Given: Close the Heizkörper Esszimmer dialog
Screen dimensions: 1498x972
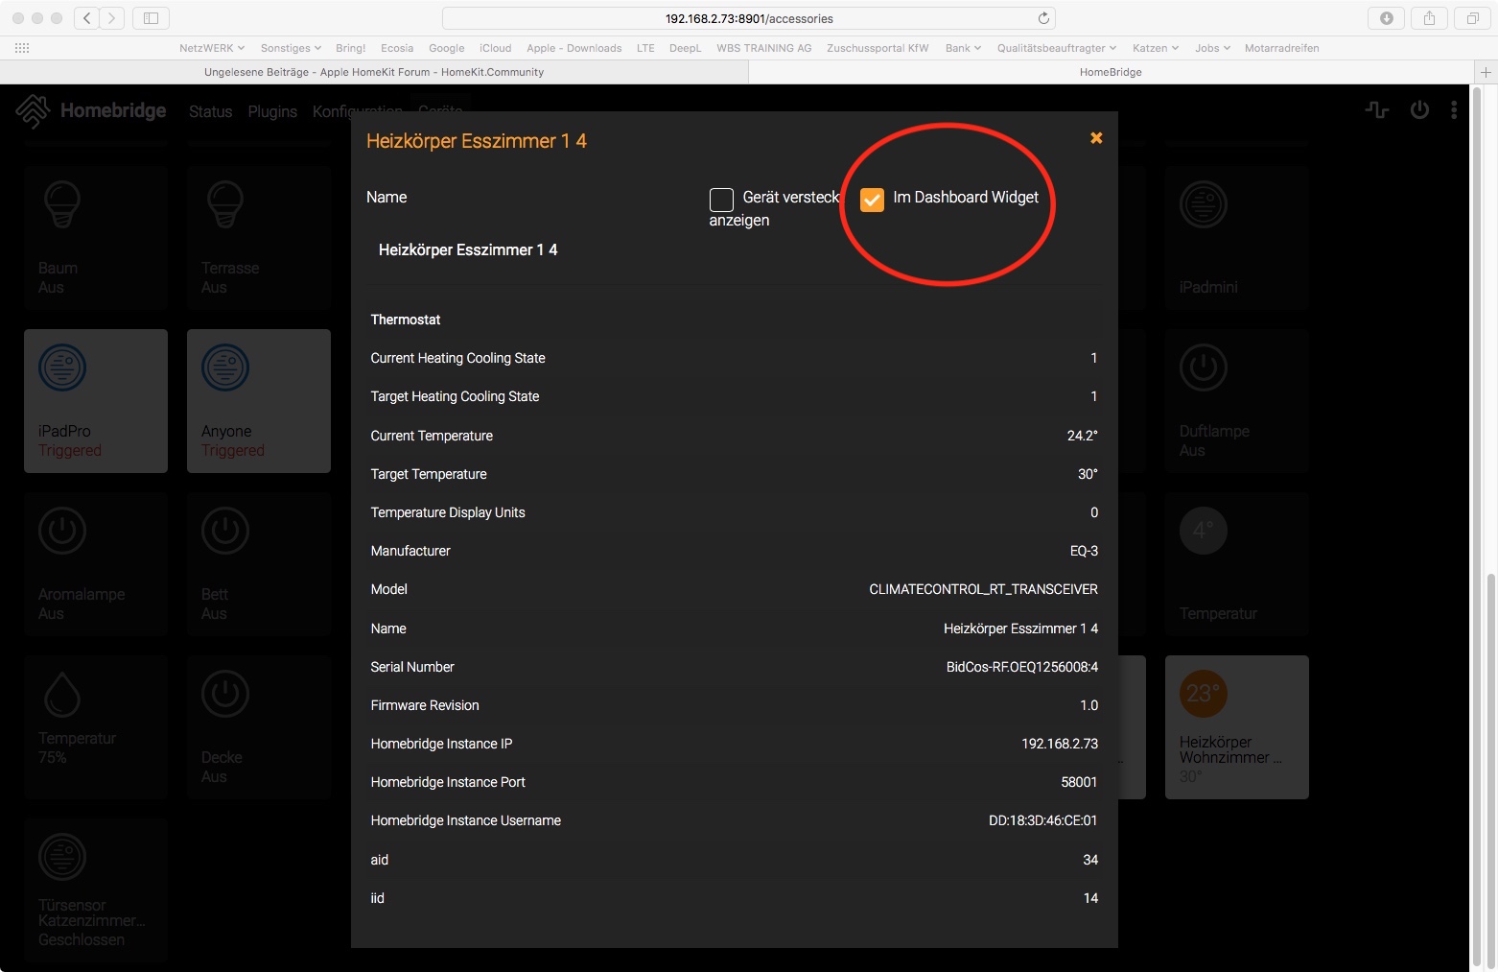Looking at the screenshot, I should point(1096,138).
